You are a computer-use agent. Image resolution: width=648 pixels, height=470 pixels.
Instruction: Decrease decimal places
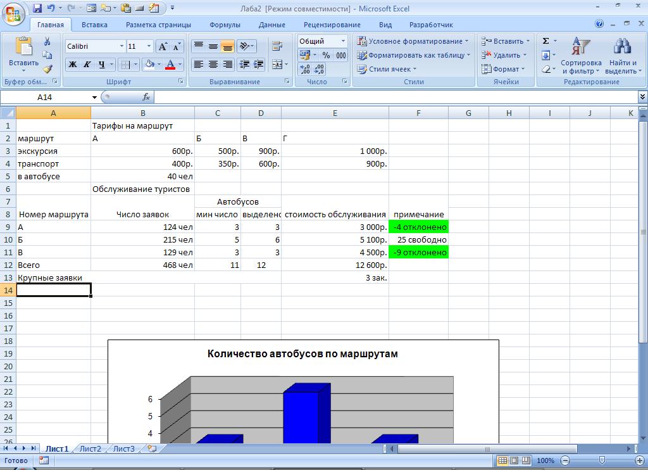319,69
